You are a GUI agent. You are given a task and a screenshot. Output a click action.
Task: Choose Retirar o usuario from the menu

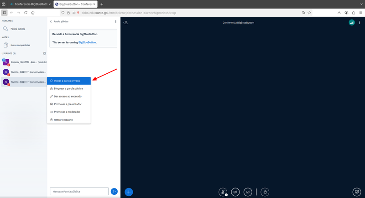(63, 120)
